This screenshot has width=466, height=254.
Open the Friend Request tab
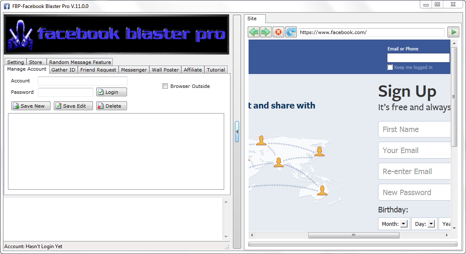pos(98,70)
